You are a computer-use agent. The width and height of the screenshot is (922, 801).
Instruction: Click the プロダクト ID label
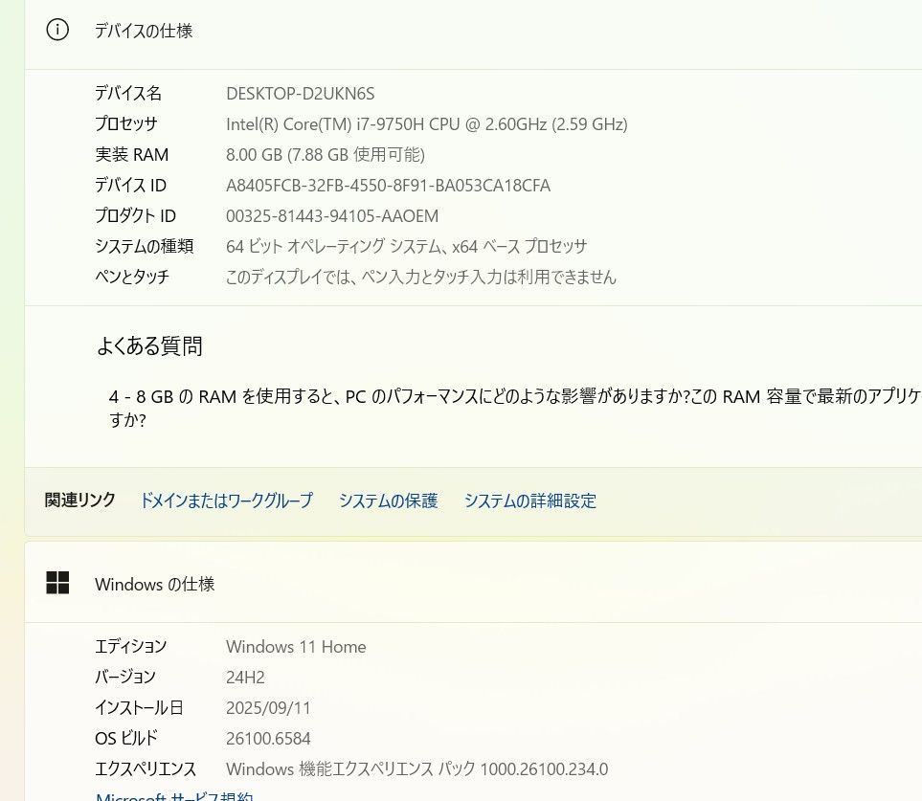point(135,215)
